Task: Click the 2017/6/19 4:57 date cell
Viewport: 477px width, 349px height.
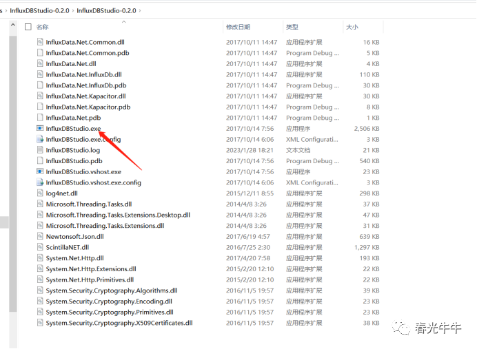Action: click(248, 236)
